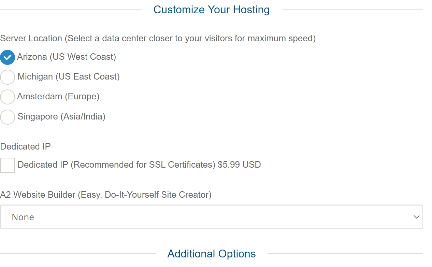This screenshot has height=267, width=432.
Task: Click the A2 Website Builder field label
Action: pos(106,195)
